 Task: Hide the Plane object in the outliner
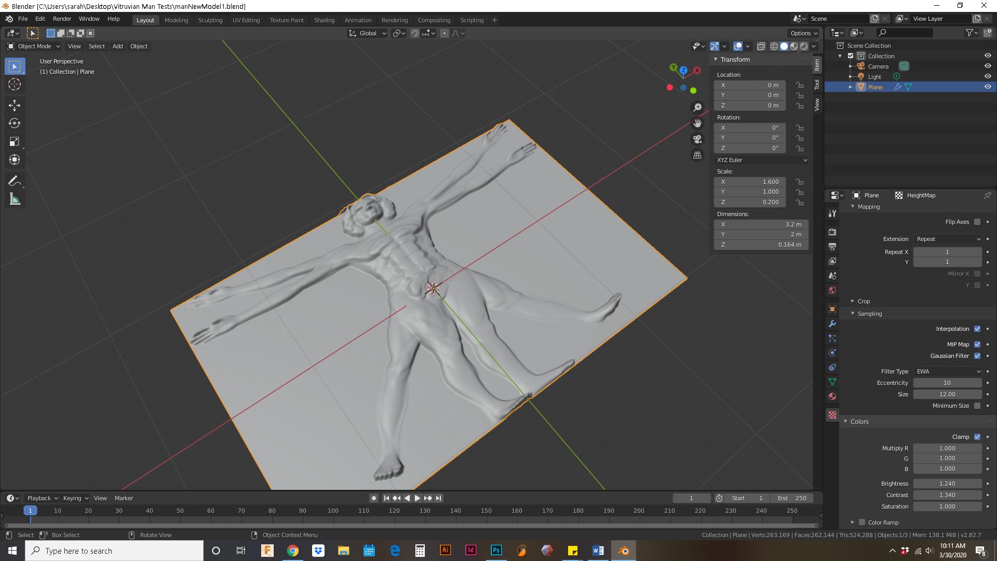[x=987, y=87]
